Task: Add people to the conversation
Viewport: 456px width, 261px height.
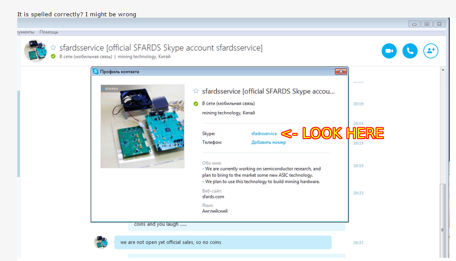Action: [431, 51]
